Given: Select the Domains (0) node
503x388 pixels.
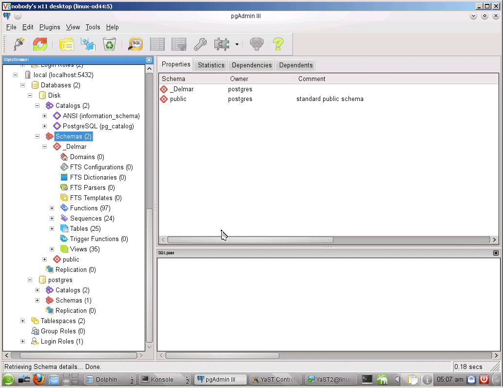Looking at the screenshot, I should point(87,157).
